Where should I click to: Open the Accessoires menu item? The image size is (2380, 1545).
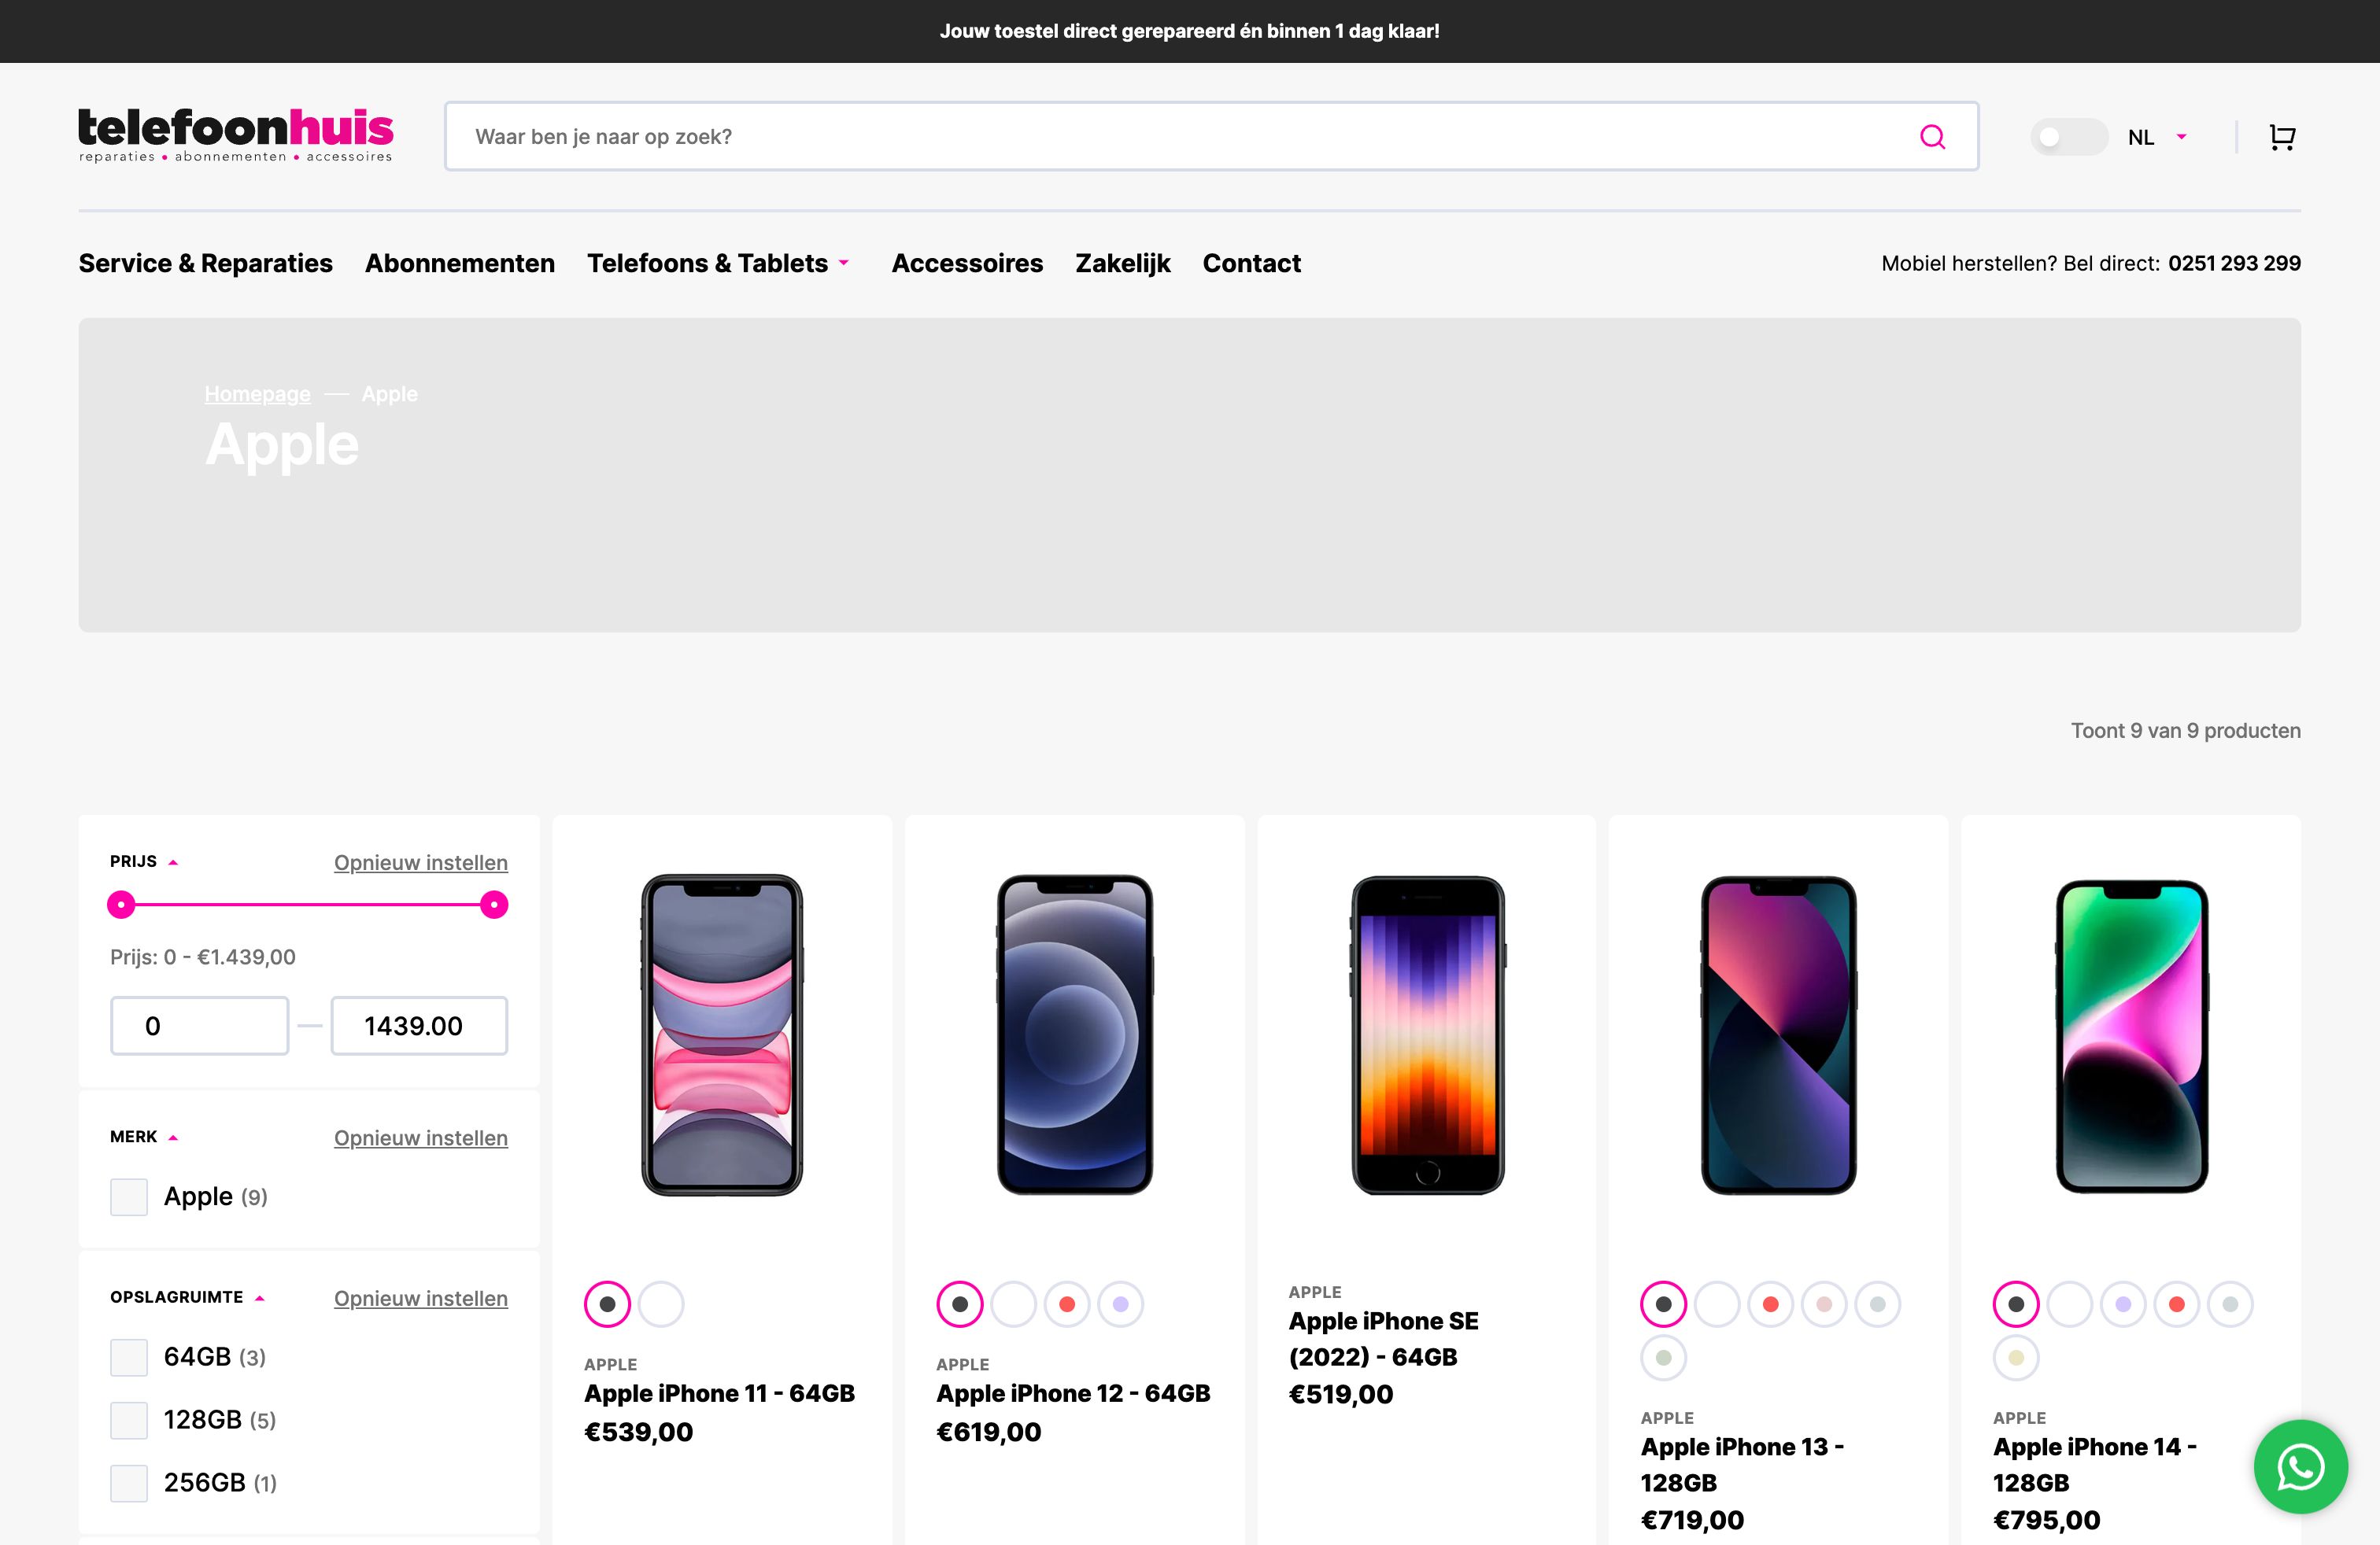click(x=967, y=263)
